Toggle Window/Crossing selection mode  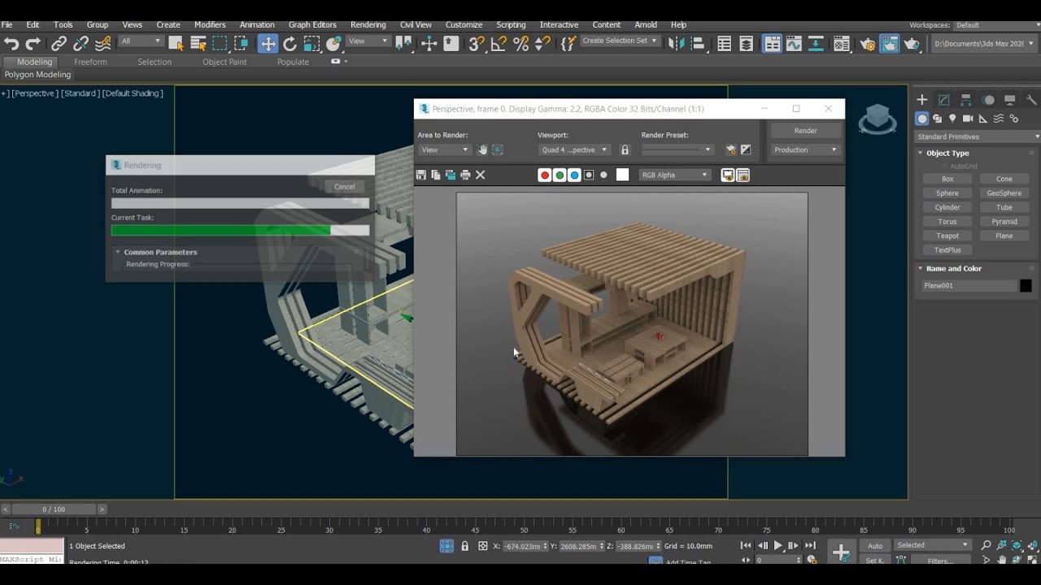coord(242,44)
